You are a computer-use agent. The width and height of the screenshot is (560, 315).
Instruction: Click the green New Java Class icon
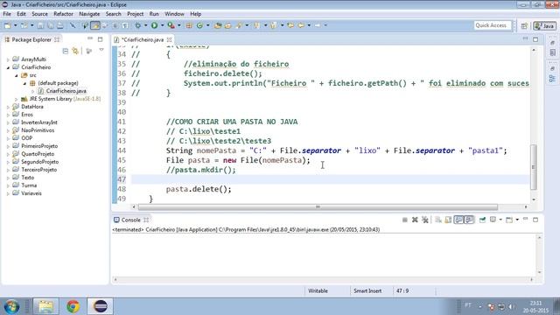(x=199, y=25)
